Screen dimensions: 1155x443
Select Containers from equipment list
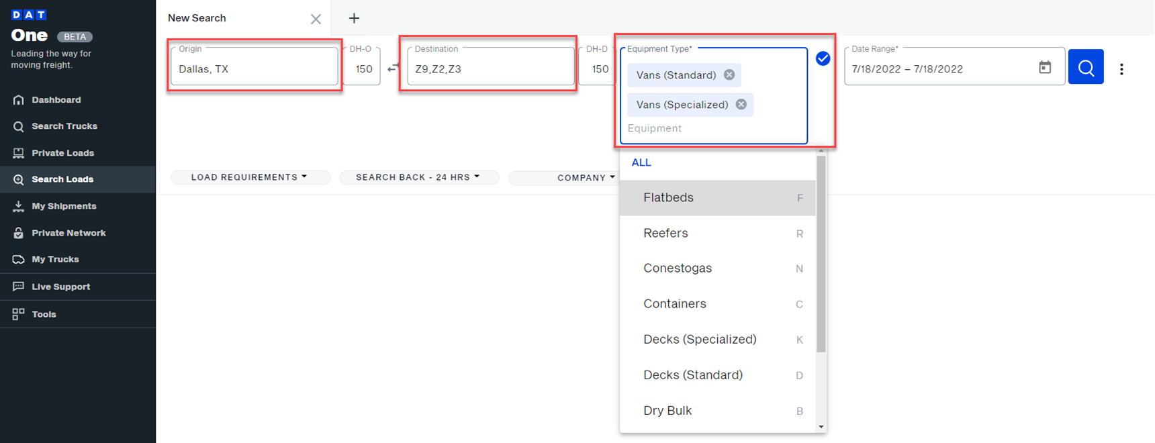point(717,304)
